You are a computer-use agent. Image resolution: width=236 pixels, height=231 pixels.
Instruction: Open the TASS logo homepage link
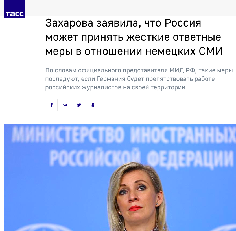(x=15, y=9)
